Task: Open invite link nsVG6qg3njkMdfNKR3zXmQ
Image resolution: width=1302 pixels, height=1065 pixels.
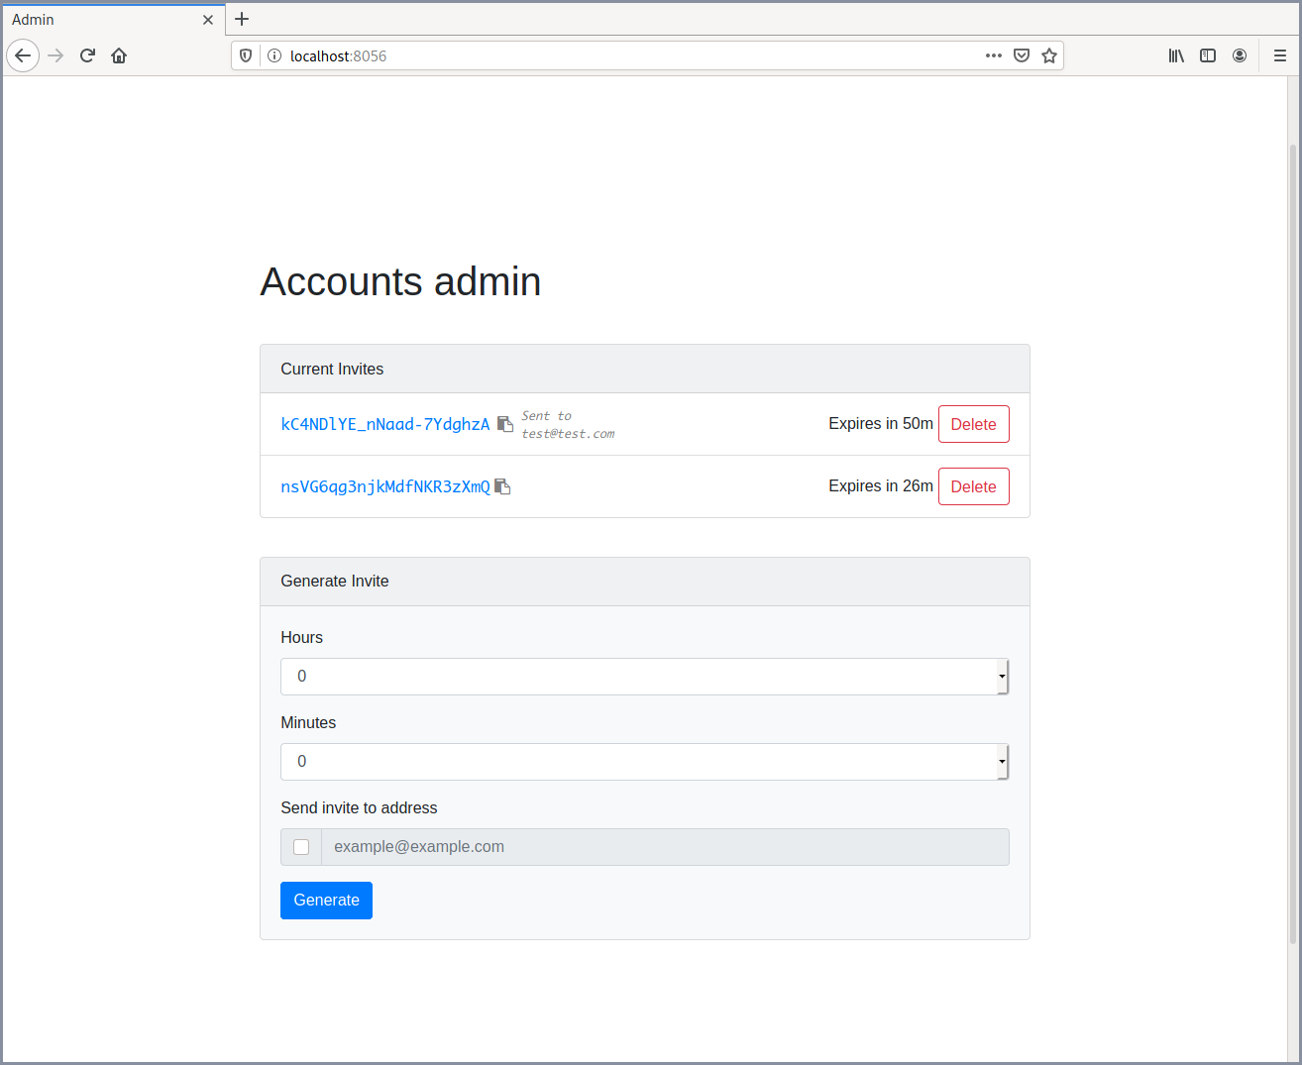Action: 385,486
